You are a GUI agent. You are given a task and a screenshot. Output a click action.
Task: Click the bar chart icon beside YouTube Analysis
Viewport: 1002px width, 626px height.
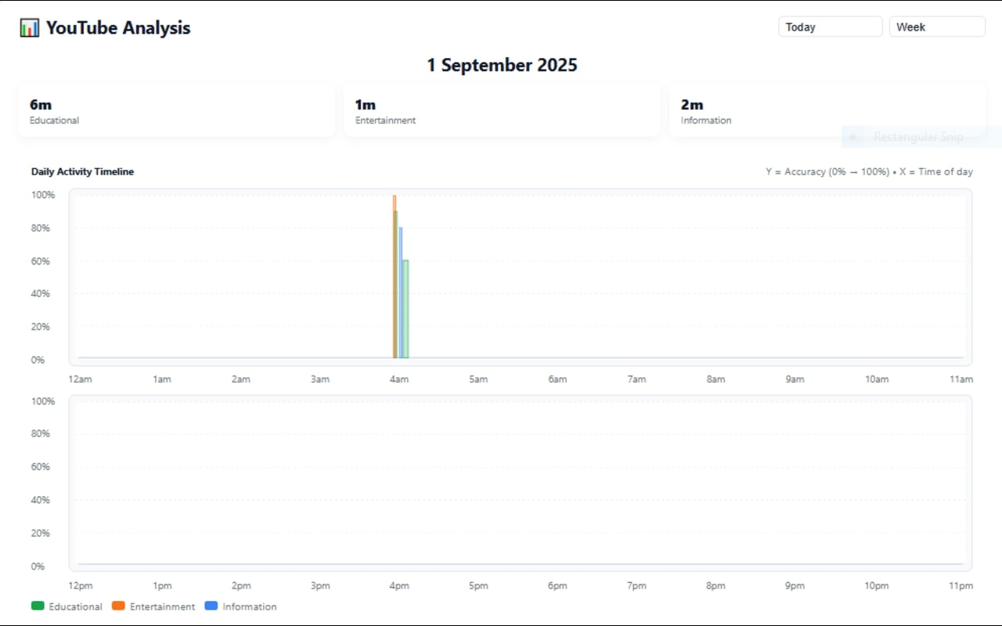pyautogui.click(x=30, y=28)
